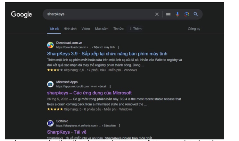Open the Tin tức tab
The image size is (239, 141).
[x=119, y=29]
